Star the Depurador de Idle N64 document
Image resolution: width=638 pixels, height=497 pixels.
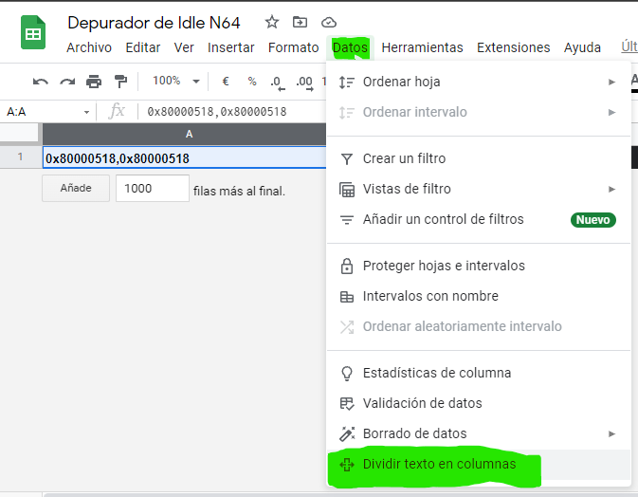coord(272,22)
